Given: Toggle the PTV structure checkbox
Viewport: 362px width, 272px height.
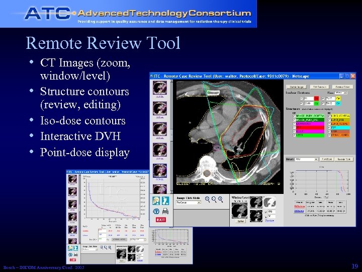Looking at the screenshot, I should point(329,127).
